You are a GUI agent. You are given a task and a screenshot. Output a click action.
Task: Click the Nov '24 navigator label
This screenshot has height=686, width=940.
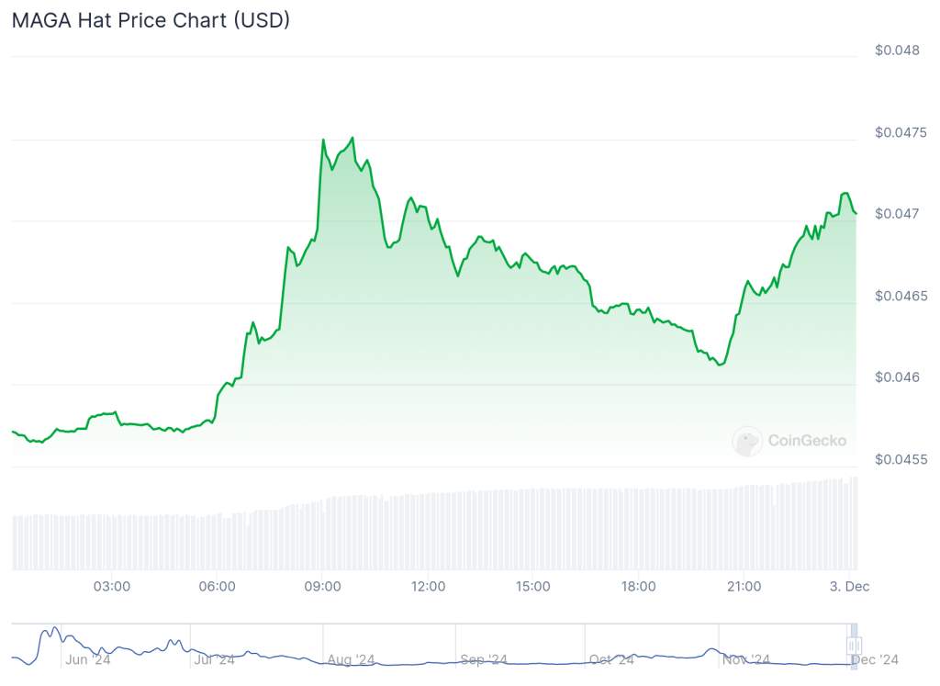[x=747, y=659]
